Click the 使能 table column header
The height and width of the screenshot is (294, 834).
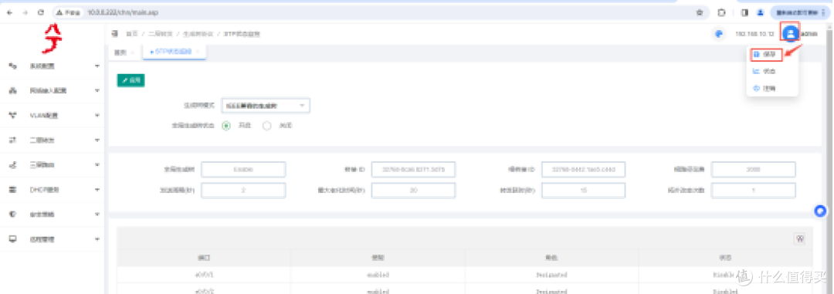point(378,258)
